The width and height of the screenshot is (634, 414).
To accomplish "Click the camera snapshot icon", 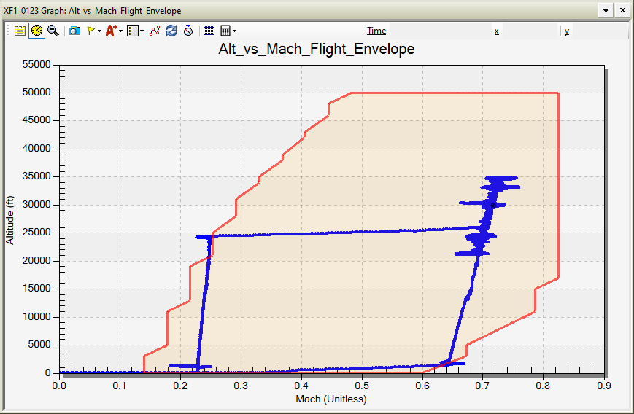I will tap(74, 31).
